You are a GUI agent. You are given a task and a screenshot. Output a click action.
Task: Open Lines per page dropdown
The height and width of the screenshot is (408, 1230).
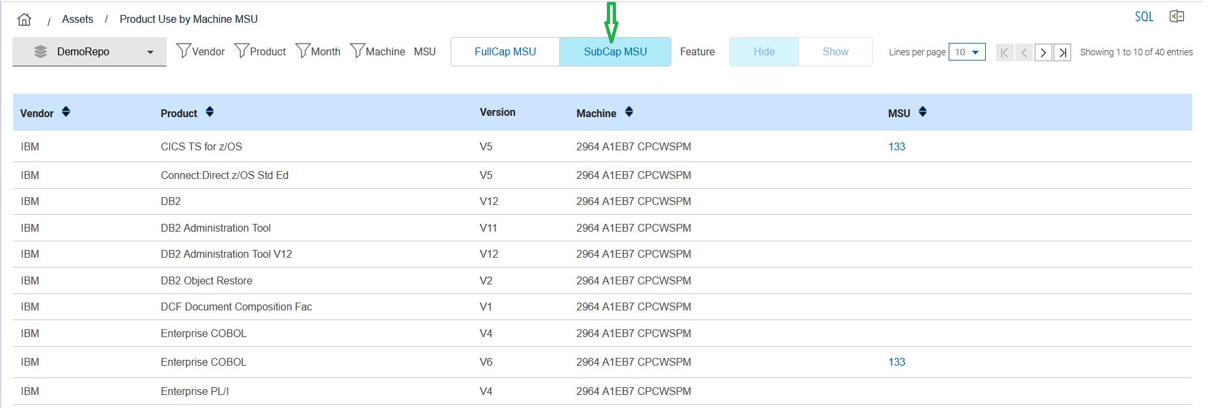click(x=966, y=52)
